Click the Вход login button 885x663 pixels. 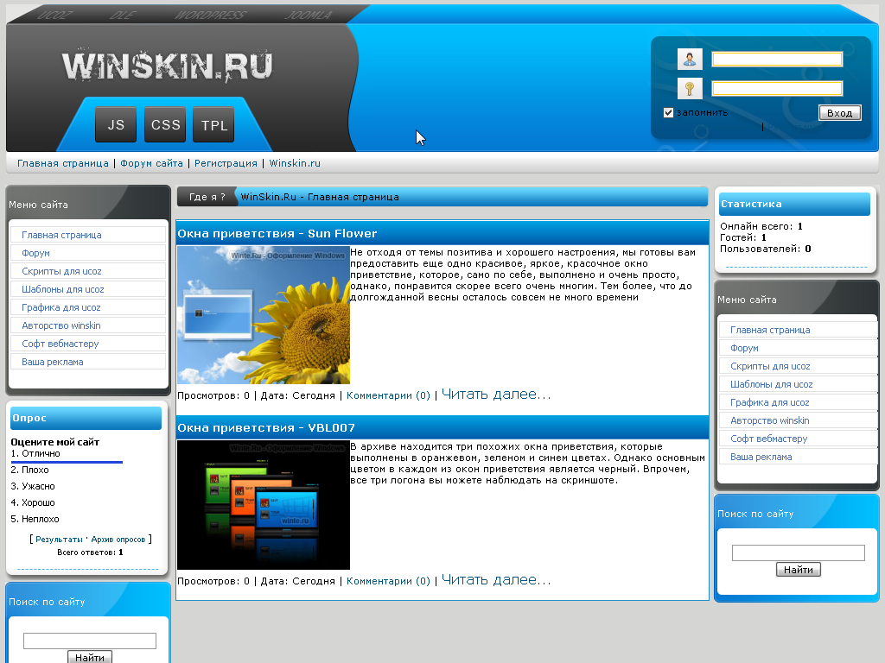[838, 112]
